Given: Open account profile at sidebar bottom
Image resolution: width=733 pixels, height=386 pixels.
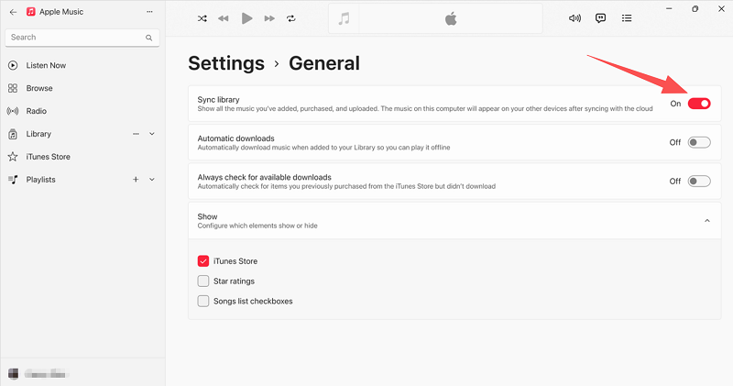Looking at the screenshot, I should 39,373.
